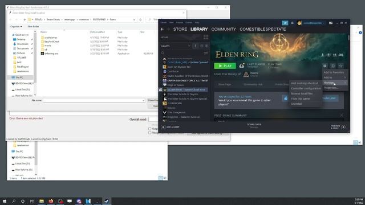Open Elden Ring manage gear icon
The image size is (365, 205).
click(x=325, y=66)
